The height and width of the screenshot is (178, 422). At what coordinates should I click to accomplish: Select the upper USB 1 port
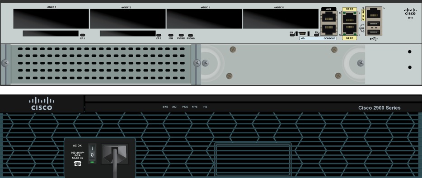click(x=374, y=23)
